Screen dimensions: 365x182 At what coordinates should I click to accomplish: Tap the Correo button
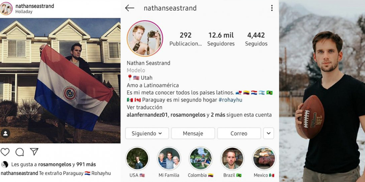pyautogui.click(x=239, y=133)
